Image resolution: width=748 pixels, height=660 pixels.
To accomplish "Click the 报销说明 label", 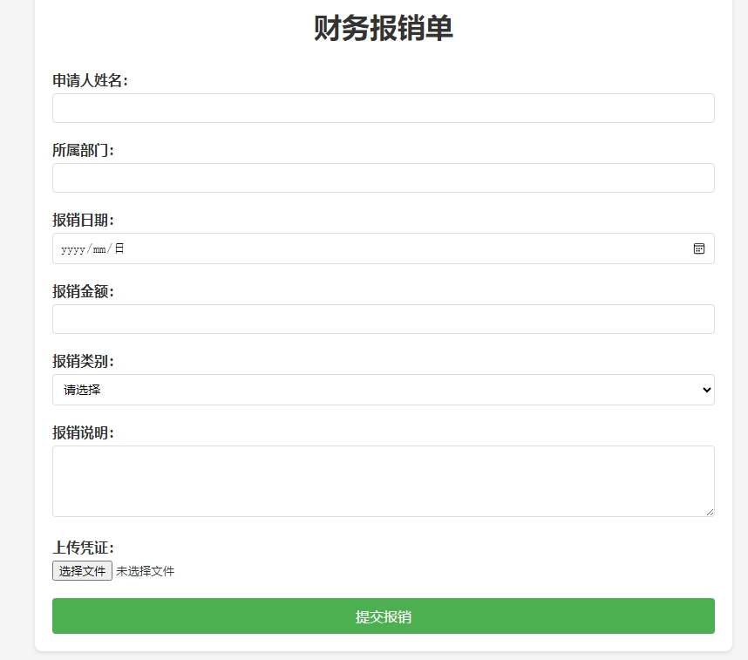I will point(83,432).
